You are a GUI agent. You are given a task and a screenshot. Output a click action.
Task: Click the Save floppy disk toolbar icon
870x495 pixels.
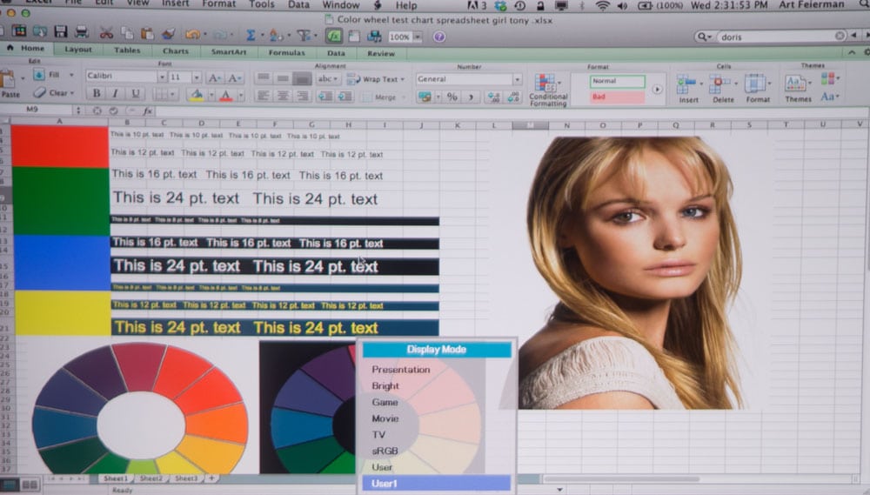pyautogui.click(x=61, y=32)
